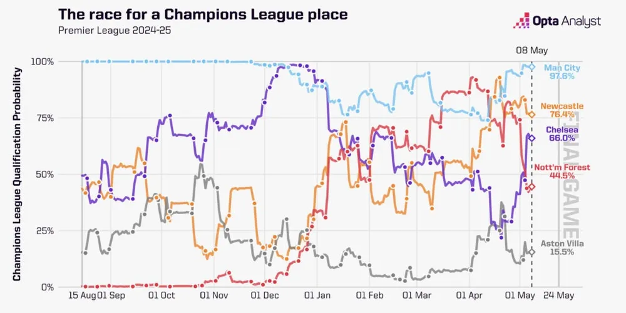Click the Man City 97.6% label
The width and height of the screenshot is (626, 313).
point(562,72)
